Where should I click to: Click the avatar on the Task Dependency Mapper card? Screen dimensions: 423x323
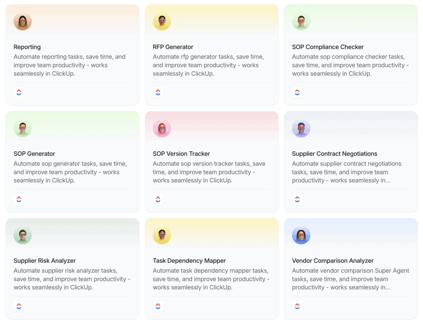162,235
